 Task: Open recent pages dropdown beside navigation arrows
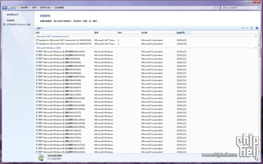click(x=12, y=8)
